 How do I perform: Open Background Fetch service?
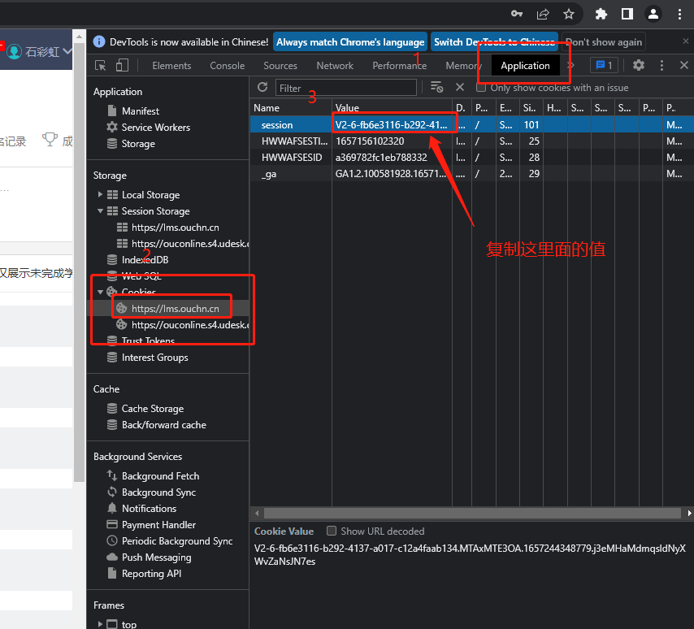pyautogui.click(x=160, y=476)
